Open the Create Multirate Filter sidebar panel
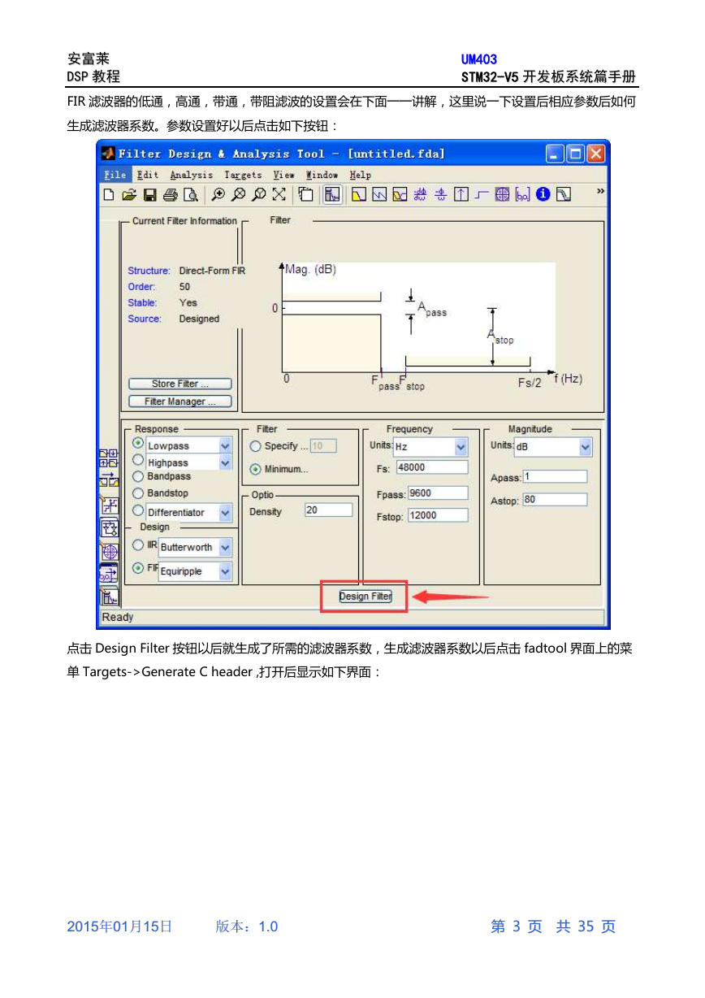Viewport: 705px width, 998px height. point(109,458)
